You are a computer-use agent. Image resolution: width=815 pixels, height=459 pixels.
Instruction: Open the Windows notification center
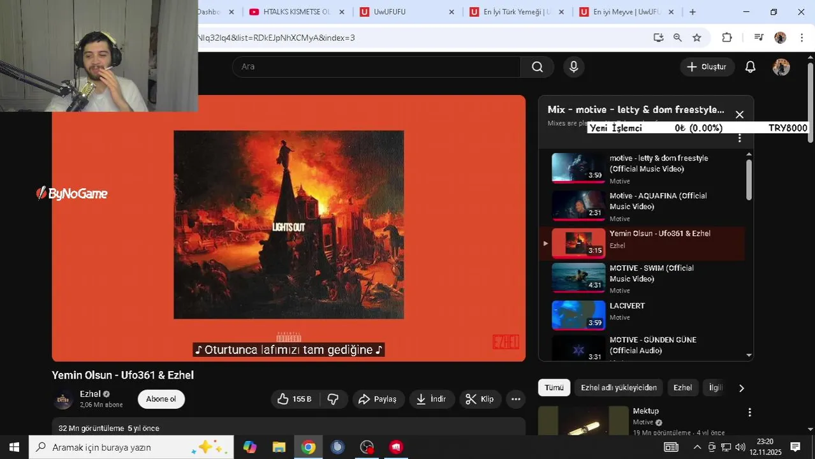[x=795, y=447]
